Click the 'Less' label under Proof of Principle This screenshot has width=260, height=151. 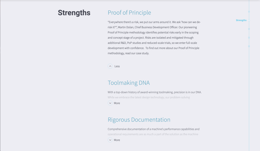117,66
